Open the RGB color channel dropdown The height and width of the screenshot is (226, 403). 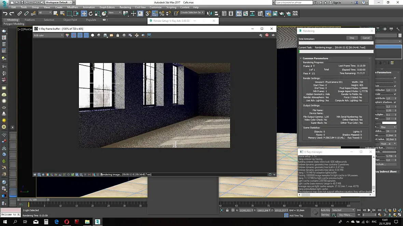(48, 35)
